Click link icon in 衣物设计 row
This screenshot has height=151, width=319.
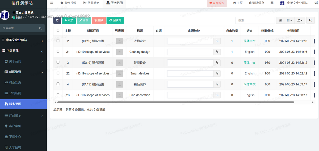217,41
